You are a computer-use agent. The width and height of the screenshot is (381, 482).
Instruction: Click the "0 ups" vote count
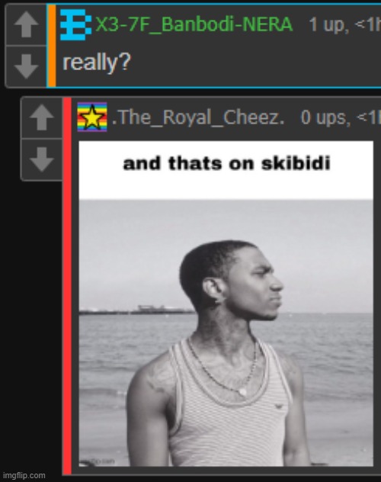325,117
